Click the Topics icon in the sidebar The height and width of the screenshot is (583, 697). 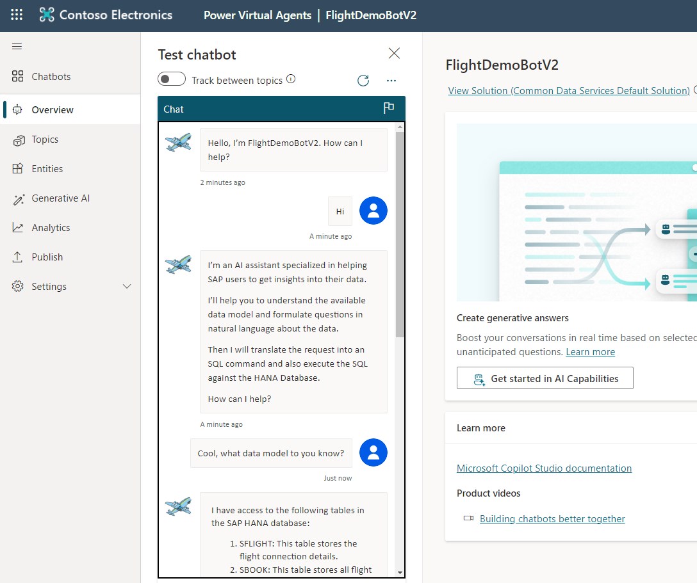point(18,140)
